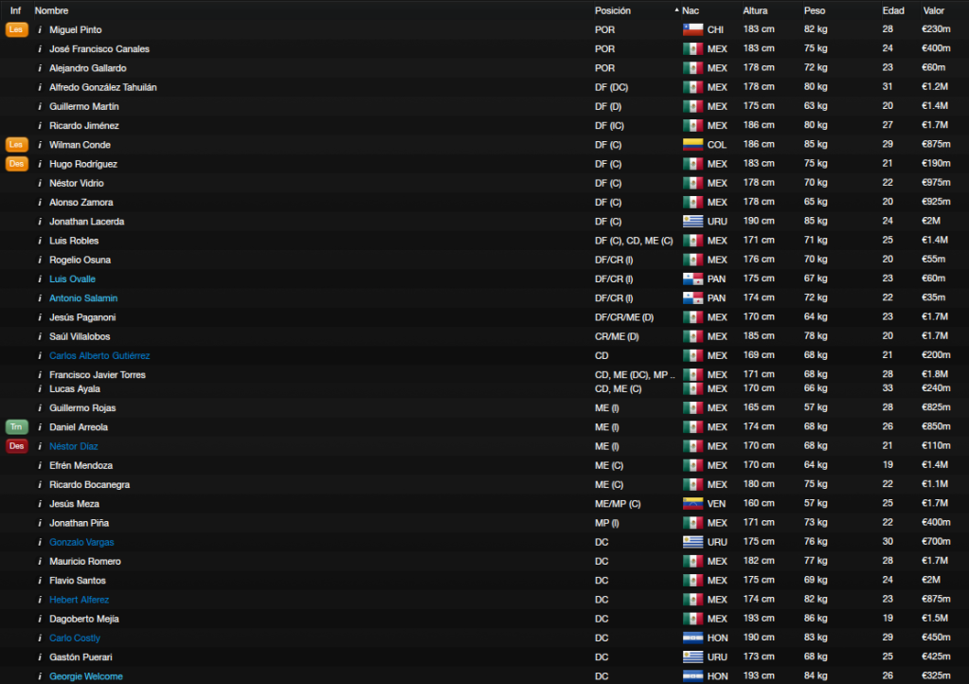This screenshot has height=684, width=969.
Task: Click the orange Les badge beside Wilman Conde
Action: [17, 145]
